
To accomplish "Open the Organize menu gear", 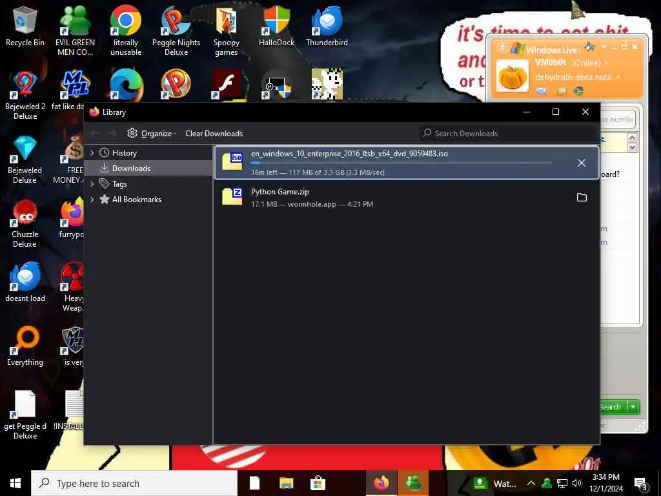I will (x=132, y=133).
